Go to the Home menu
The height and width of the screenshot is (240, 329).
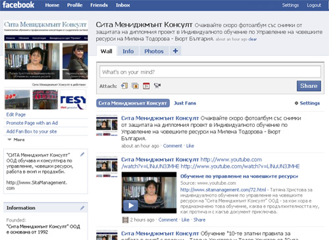52,5
